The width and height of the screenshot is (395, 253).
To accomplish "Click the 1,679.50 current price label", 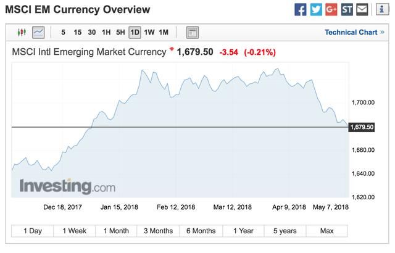I will tap(362, 127).
